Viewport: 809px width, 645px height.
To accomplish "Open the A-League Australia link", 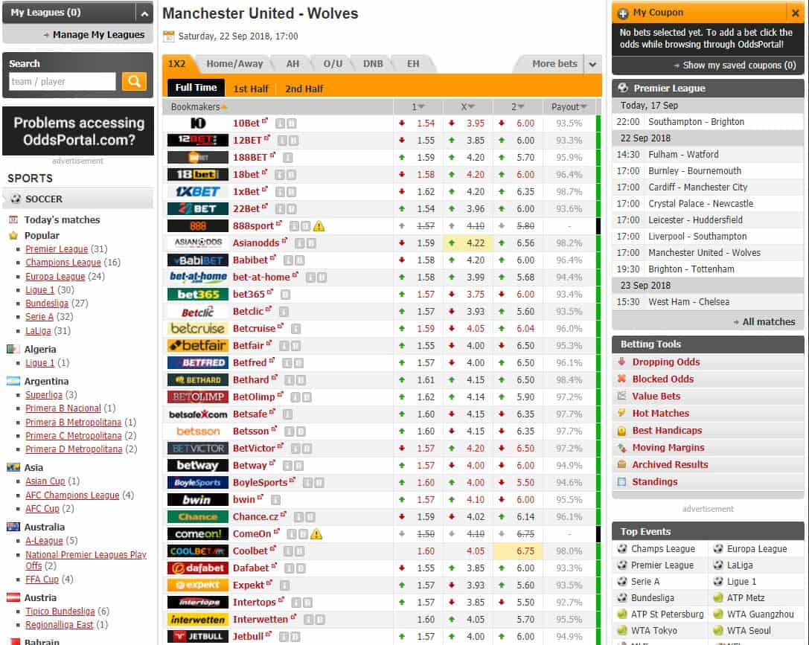I will 45,540.
